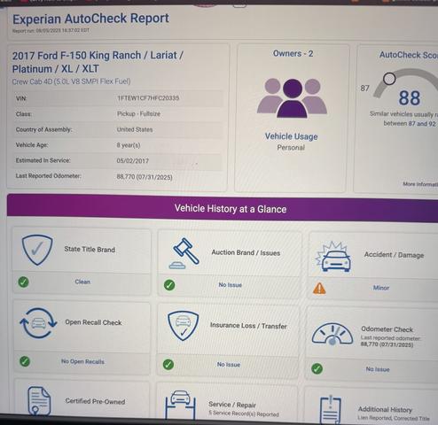Click the green check under Insurance Loss / Transfer
Screen dimensions: 438x425
168,365
